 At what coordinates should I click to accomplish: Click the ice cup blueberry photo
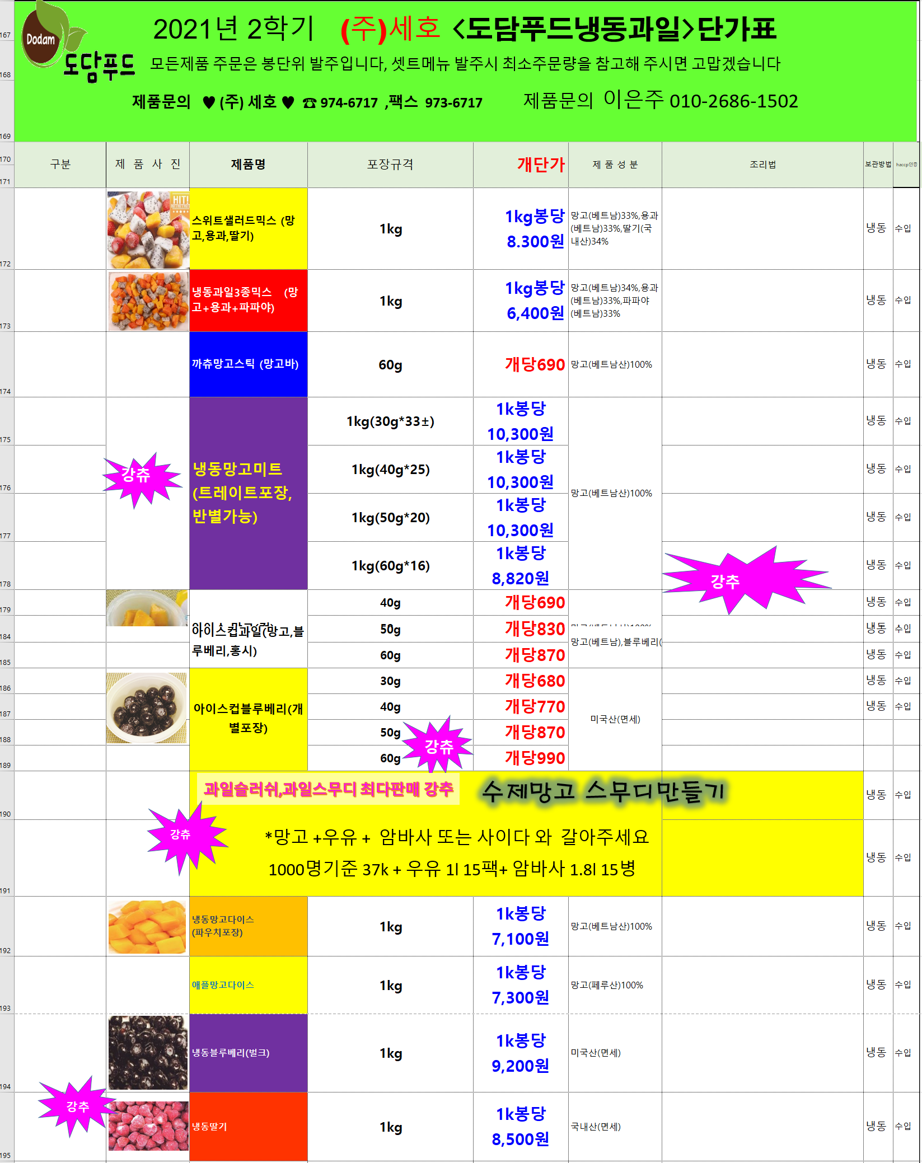coord(147,707)
